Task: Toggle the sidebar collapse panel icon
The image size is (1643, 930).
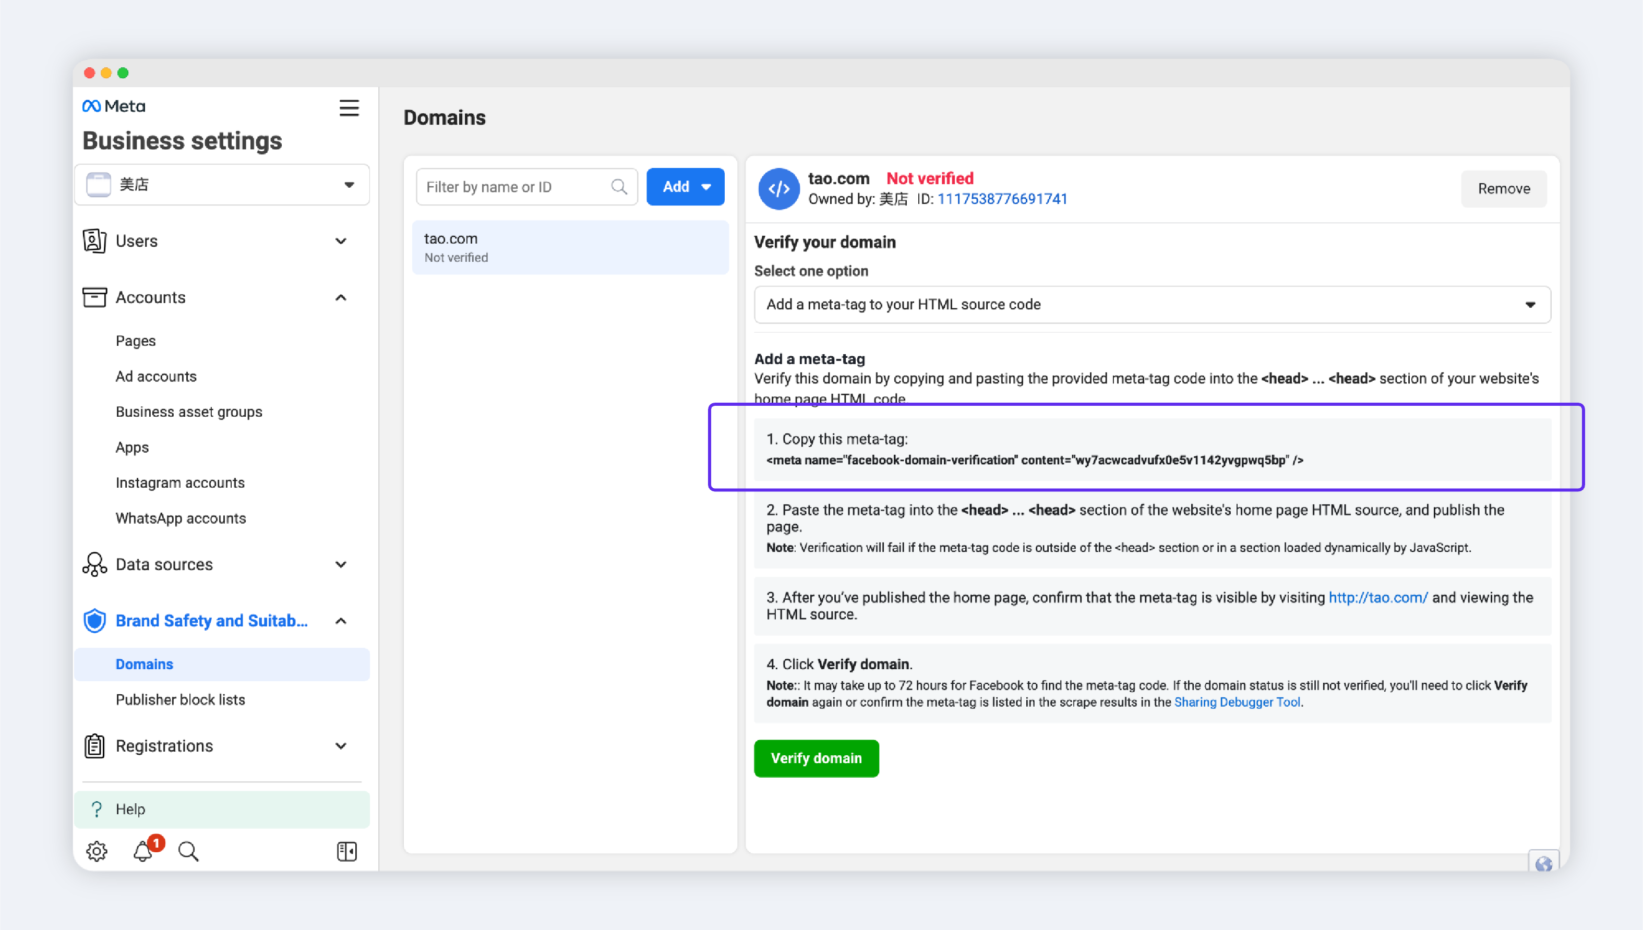Action: [x=347, y=851]
